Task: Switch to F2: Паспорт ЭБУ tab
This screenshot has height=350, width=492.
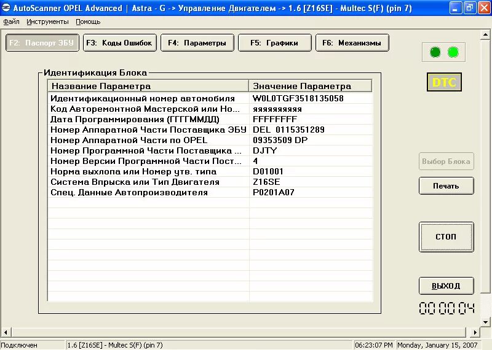Action: [x=42, y=42]
